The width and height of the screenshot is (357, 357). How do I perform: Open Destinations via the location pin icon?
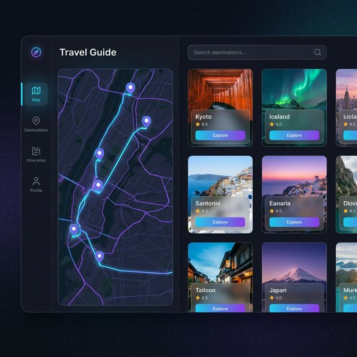click(36, 121)
